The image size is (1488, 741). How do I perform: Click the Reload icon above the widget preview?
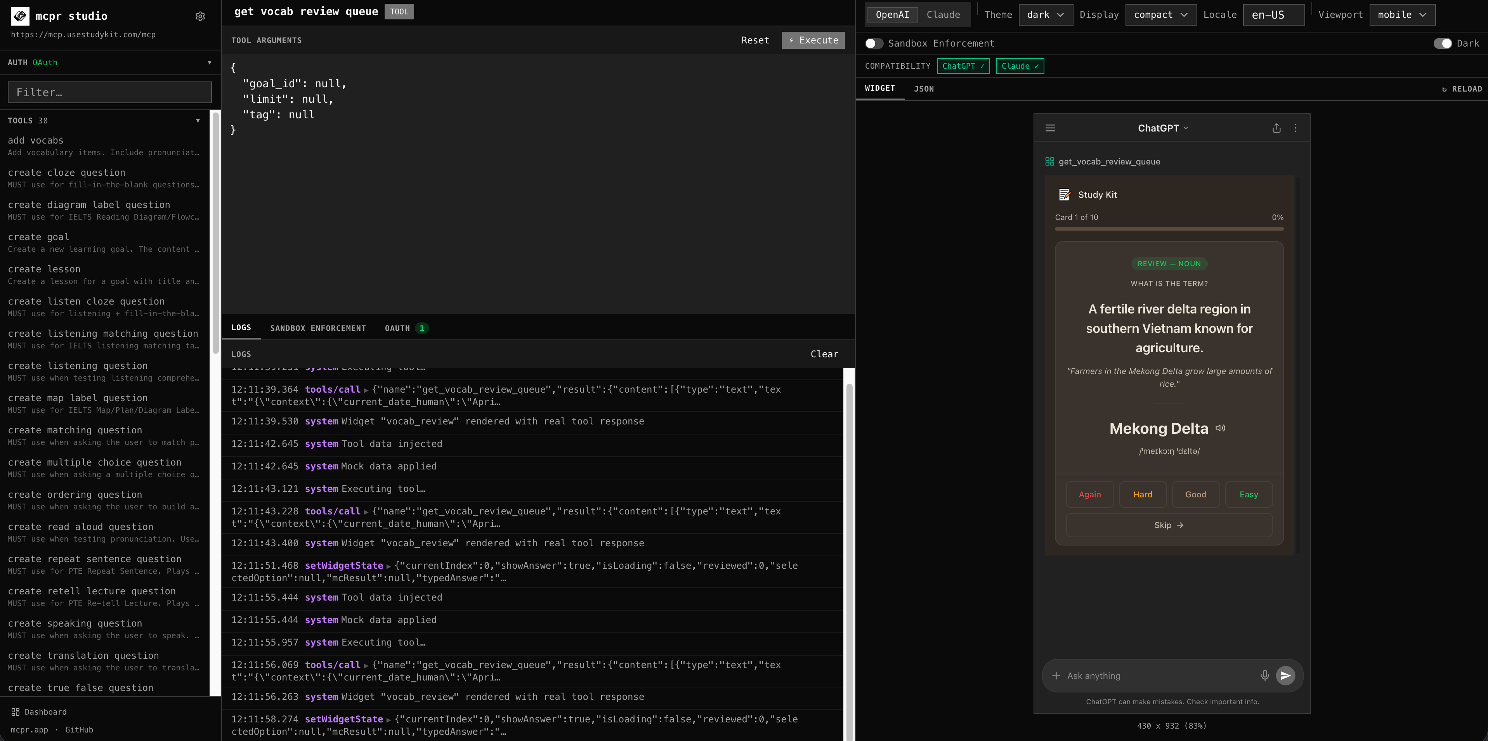tap(1462, 88)
